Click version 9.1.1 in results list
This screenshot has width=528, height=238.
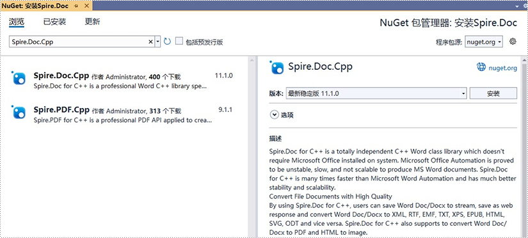226,109
